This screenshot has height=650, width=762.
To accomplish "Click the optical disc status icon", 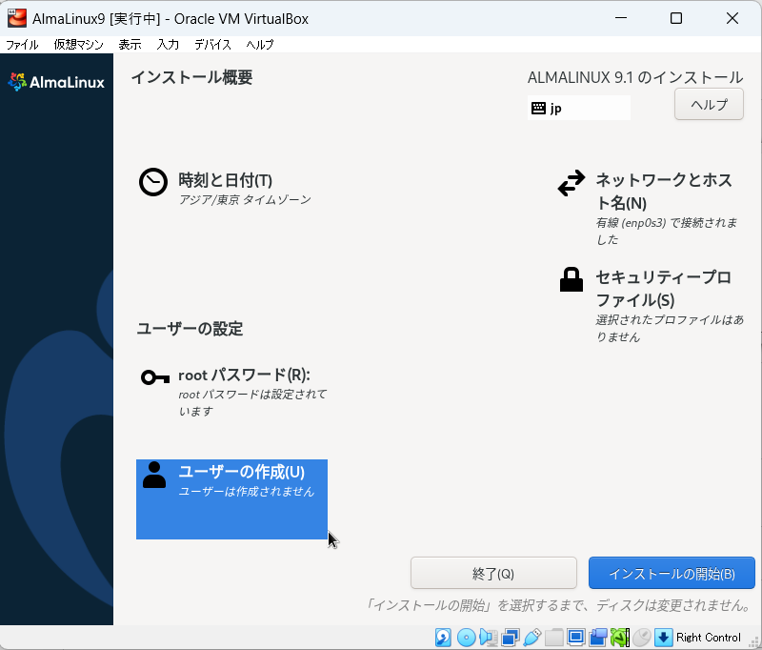I will coord(467,638).
